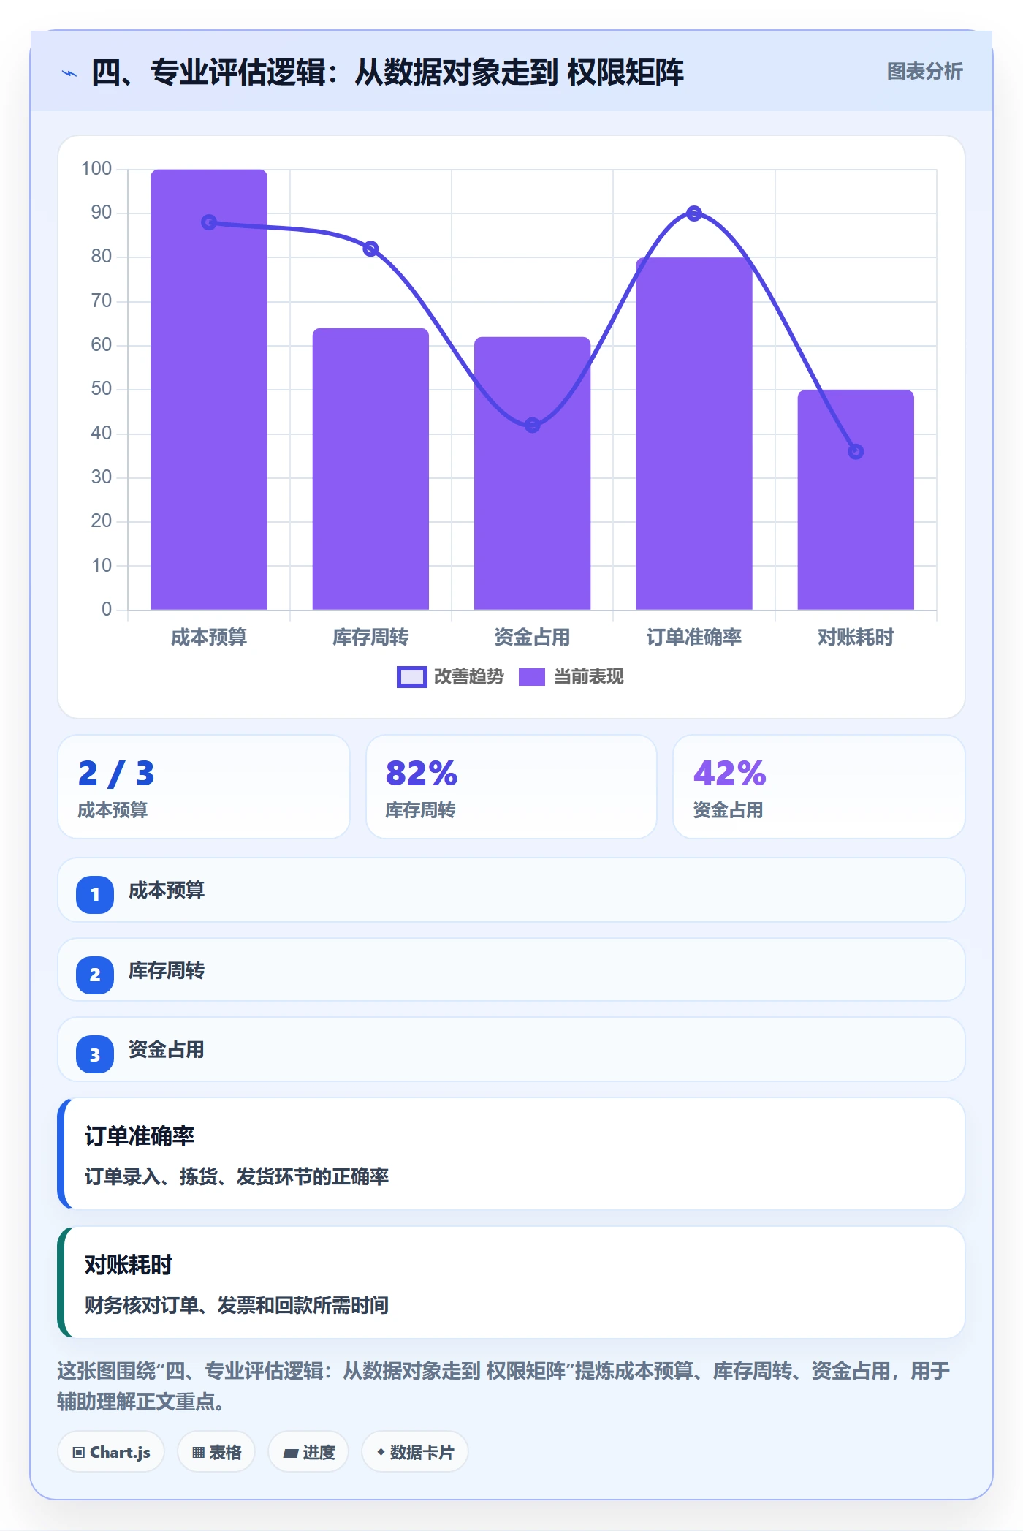Click the 资金占用 x-axis label
The width and height of the screenshot is (1023, 1531).
coord(532,638)
